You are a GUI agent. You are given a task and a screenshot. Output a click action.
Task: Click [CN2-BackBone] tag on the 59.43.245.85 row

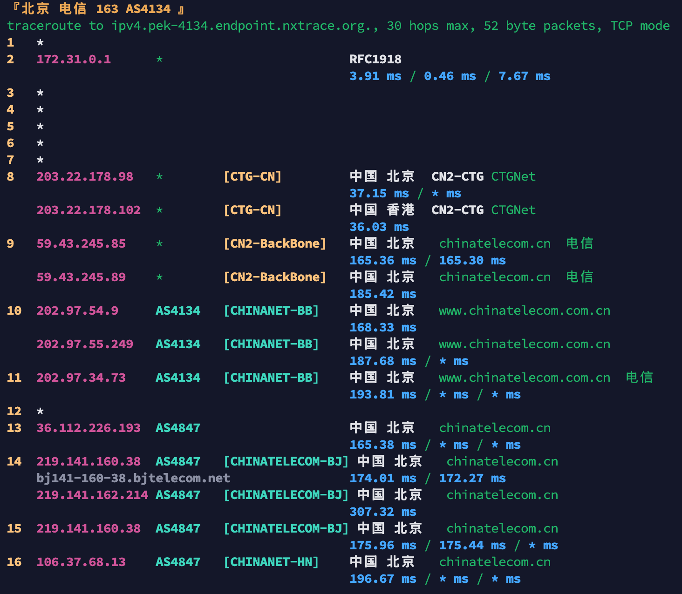(x=275, y=243)
